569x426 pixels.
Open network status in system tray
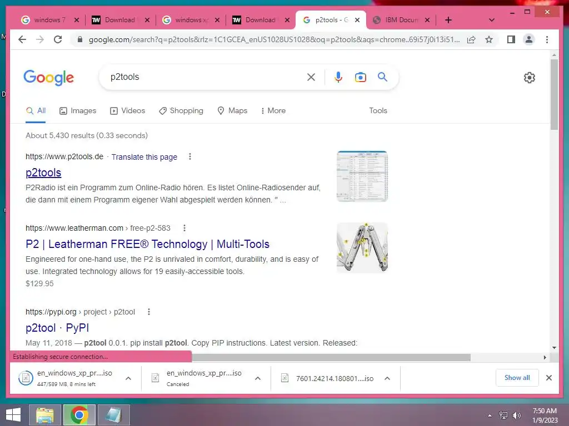(503, 415)
